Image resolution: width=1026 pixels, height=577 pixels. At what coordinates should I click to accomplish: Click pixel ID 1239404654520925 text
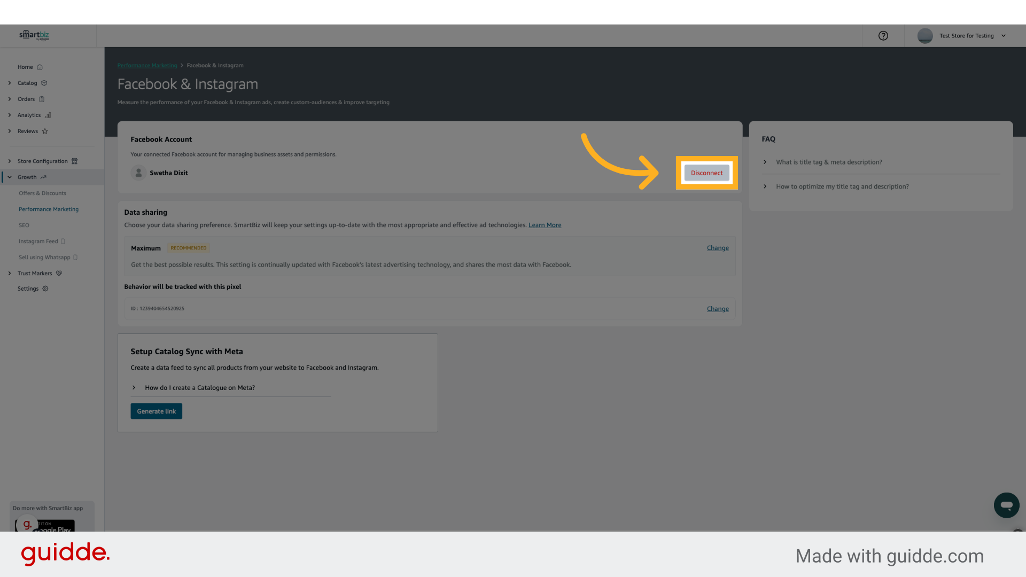pyautogui.click(x=158, y=309)
